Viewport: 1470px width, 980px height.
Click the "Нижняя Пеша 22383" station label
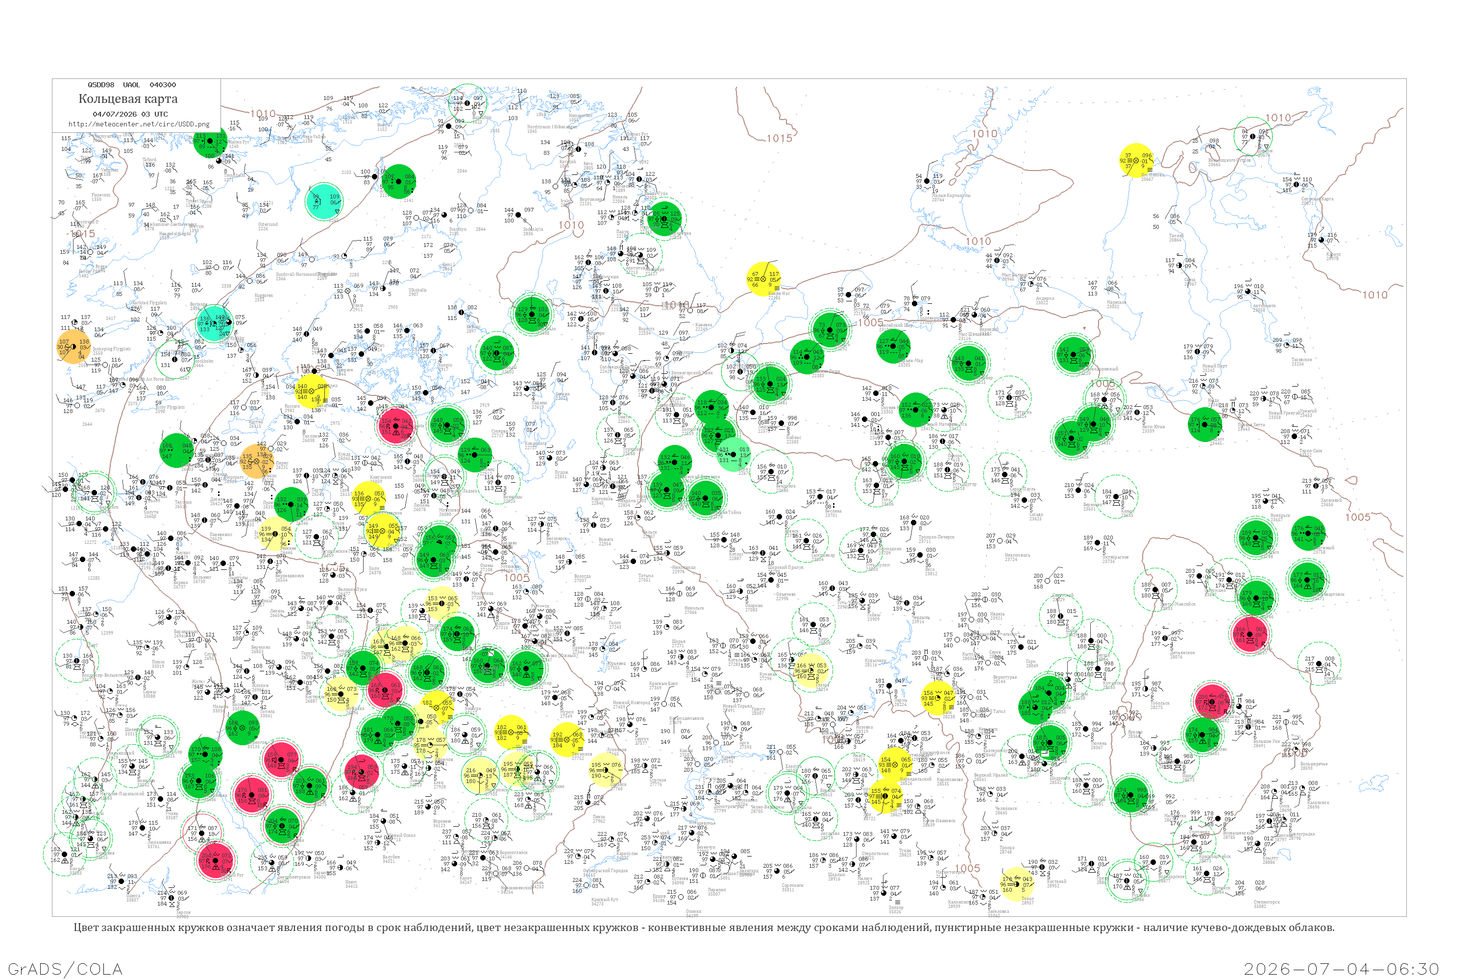coord(827,373)
